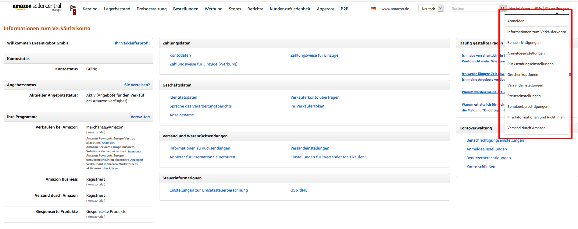The image size is (578, 229).
Task: Choose Versand durch Amazon in the dropdown
Action: click(x=526, y=128)
